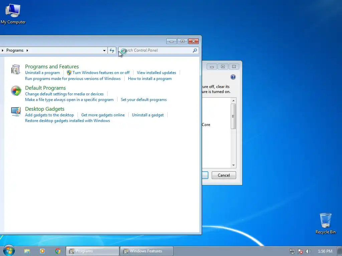Switch to the Programs taskbar button
The image size is (342, 256).
(93, 251)
